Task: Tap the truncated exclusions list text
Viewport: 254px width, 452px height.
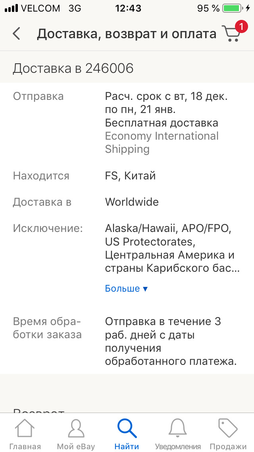Action: [172, 248]
